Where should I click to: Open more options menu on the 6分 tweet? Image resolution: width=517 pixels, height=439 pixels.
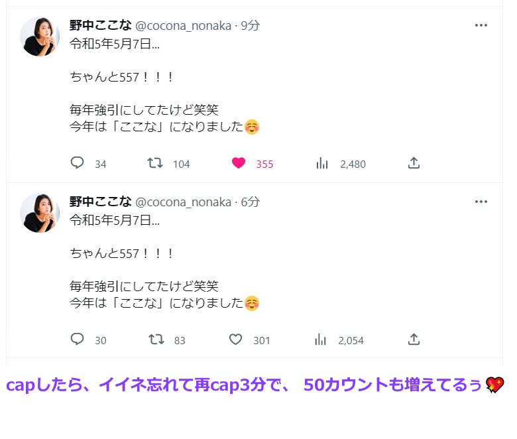(x=481, y=202)
